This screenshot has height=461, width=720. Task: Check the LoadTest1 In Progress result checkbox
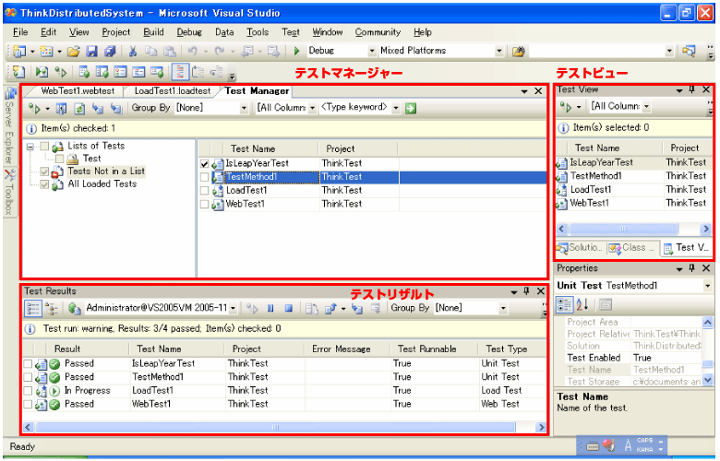coord(28,391)
